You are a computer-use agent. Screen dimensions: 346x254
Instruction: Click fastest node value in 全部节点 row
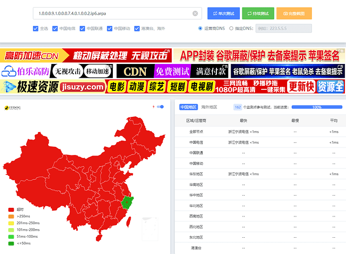tap(243, 132)
